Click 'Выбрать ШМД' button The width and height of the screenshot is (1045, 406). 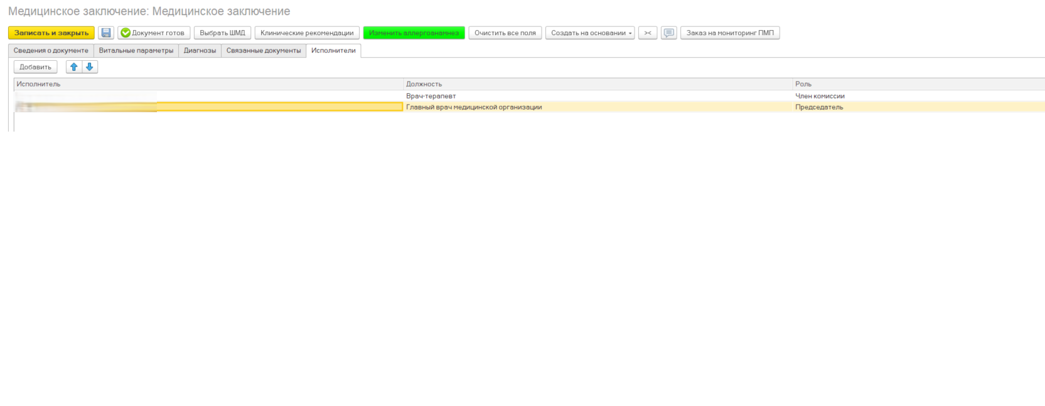tap(222, 33)
